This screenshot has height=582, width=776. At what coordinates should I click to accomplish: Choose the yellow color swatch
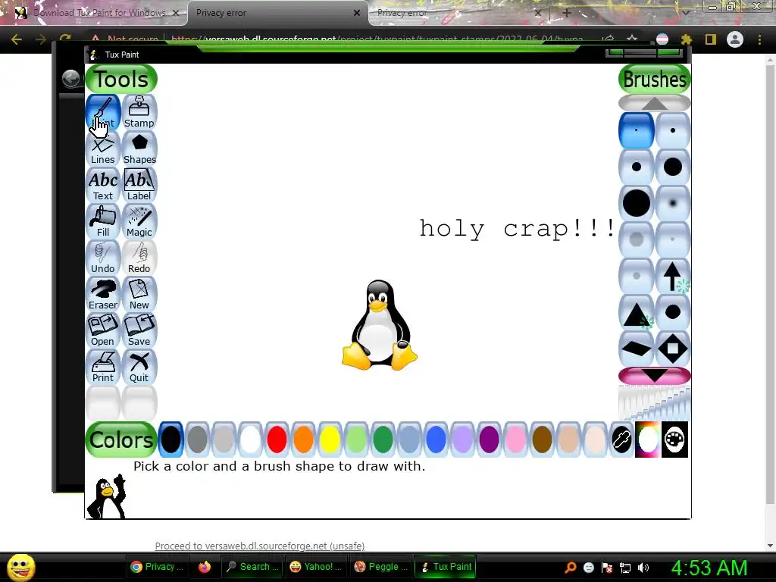[330, 440]
